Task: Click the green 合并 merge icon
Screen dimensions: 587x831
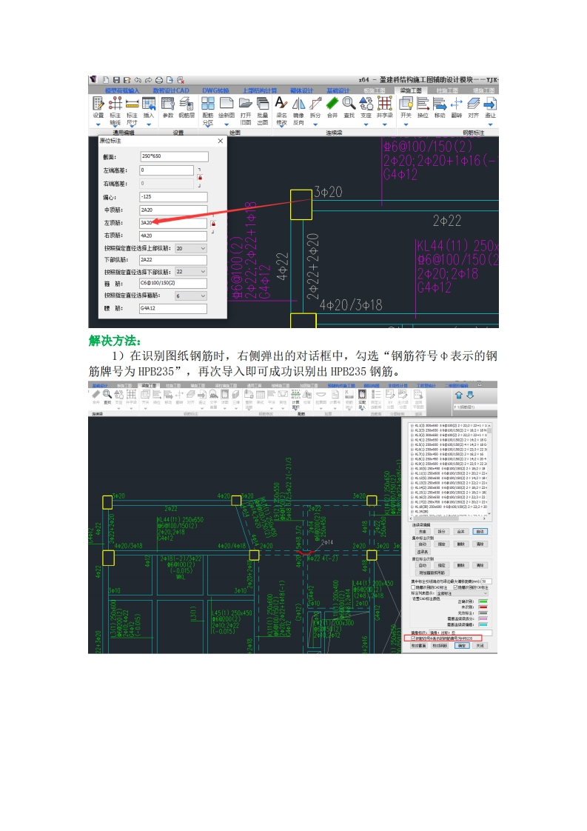Action: (x=332, y=104)
